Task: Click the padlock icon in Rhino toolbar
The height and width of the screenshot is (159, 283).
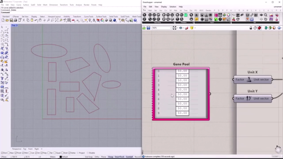Action: click(x=94, y=20)
